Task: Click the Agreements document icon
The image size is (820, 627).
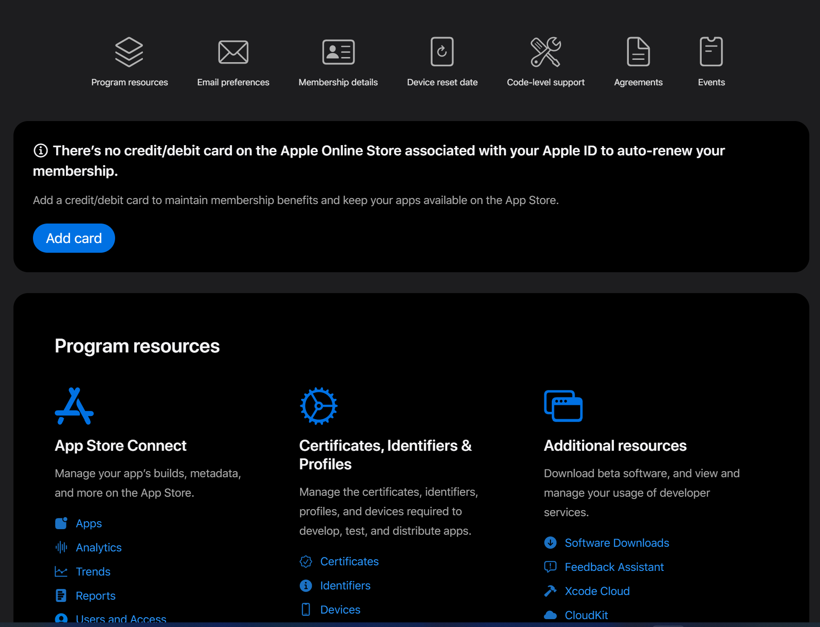Action: (x=638, y=52)
